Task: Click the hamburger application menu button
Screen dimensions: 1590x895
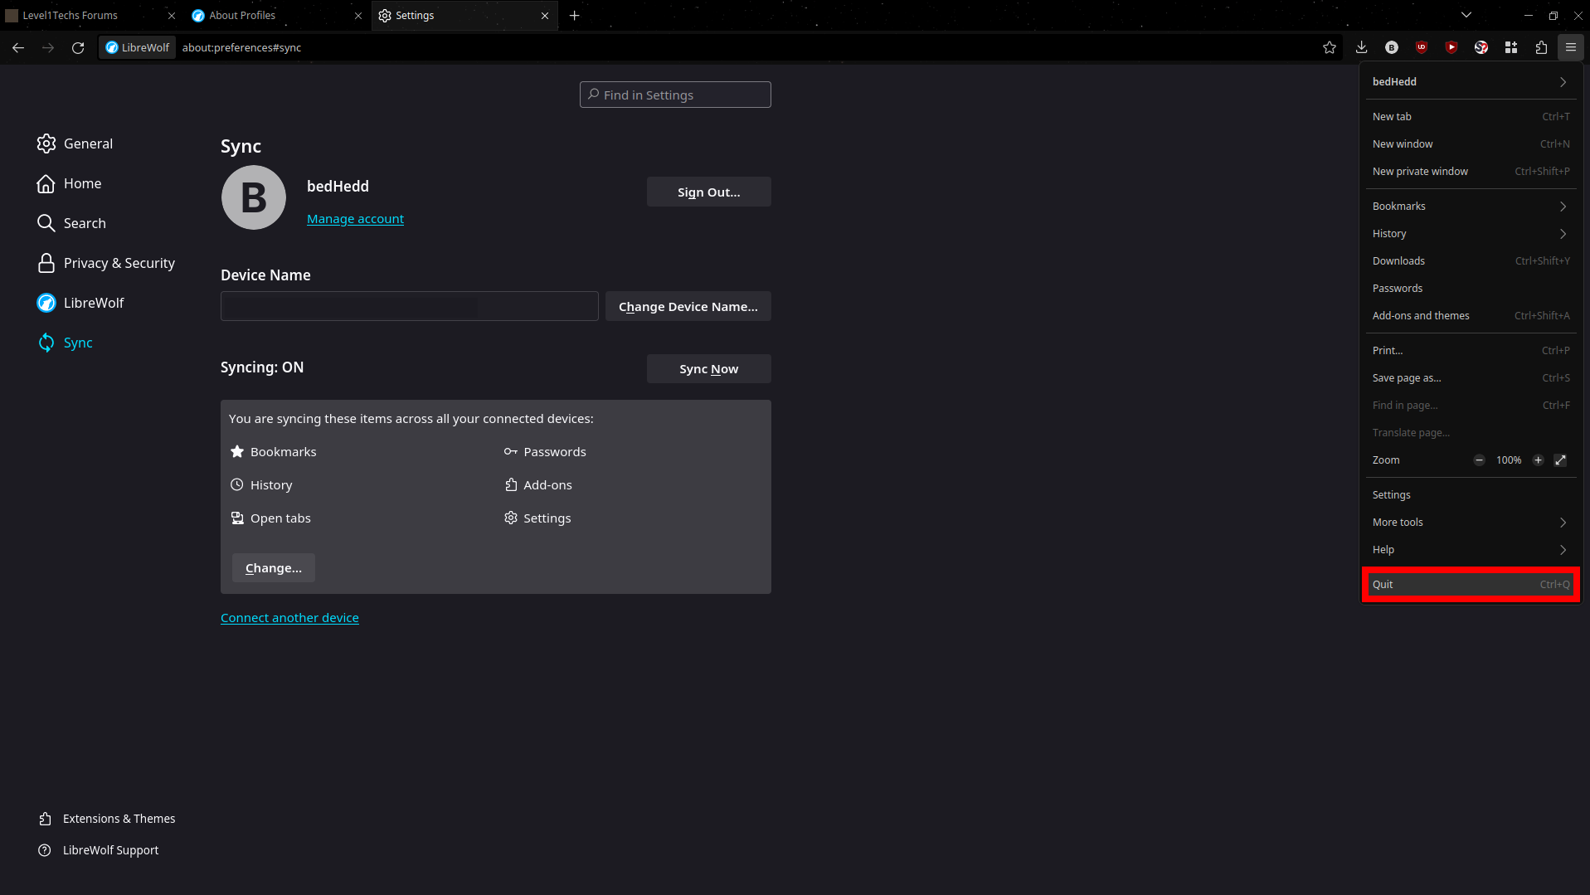Action: click(1571, 48)
